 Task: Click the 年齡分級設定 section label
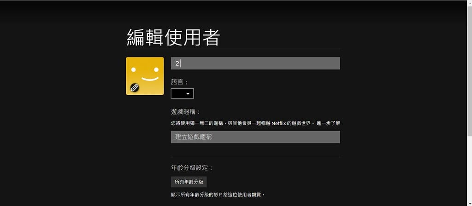(x=191, y=168)
